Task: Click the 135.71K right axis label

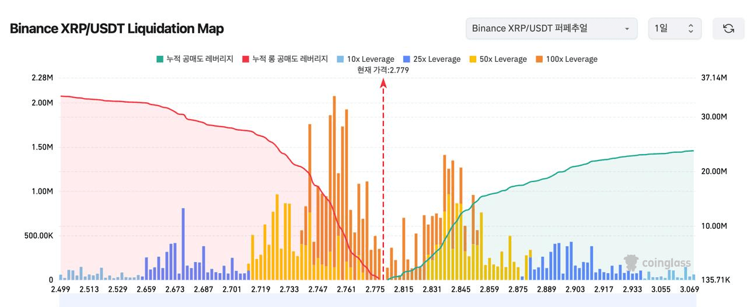Action: (715, 280)
